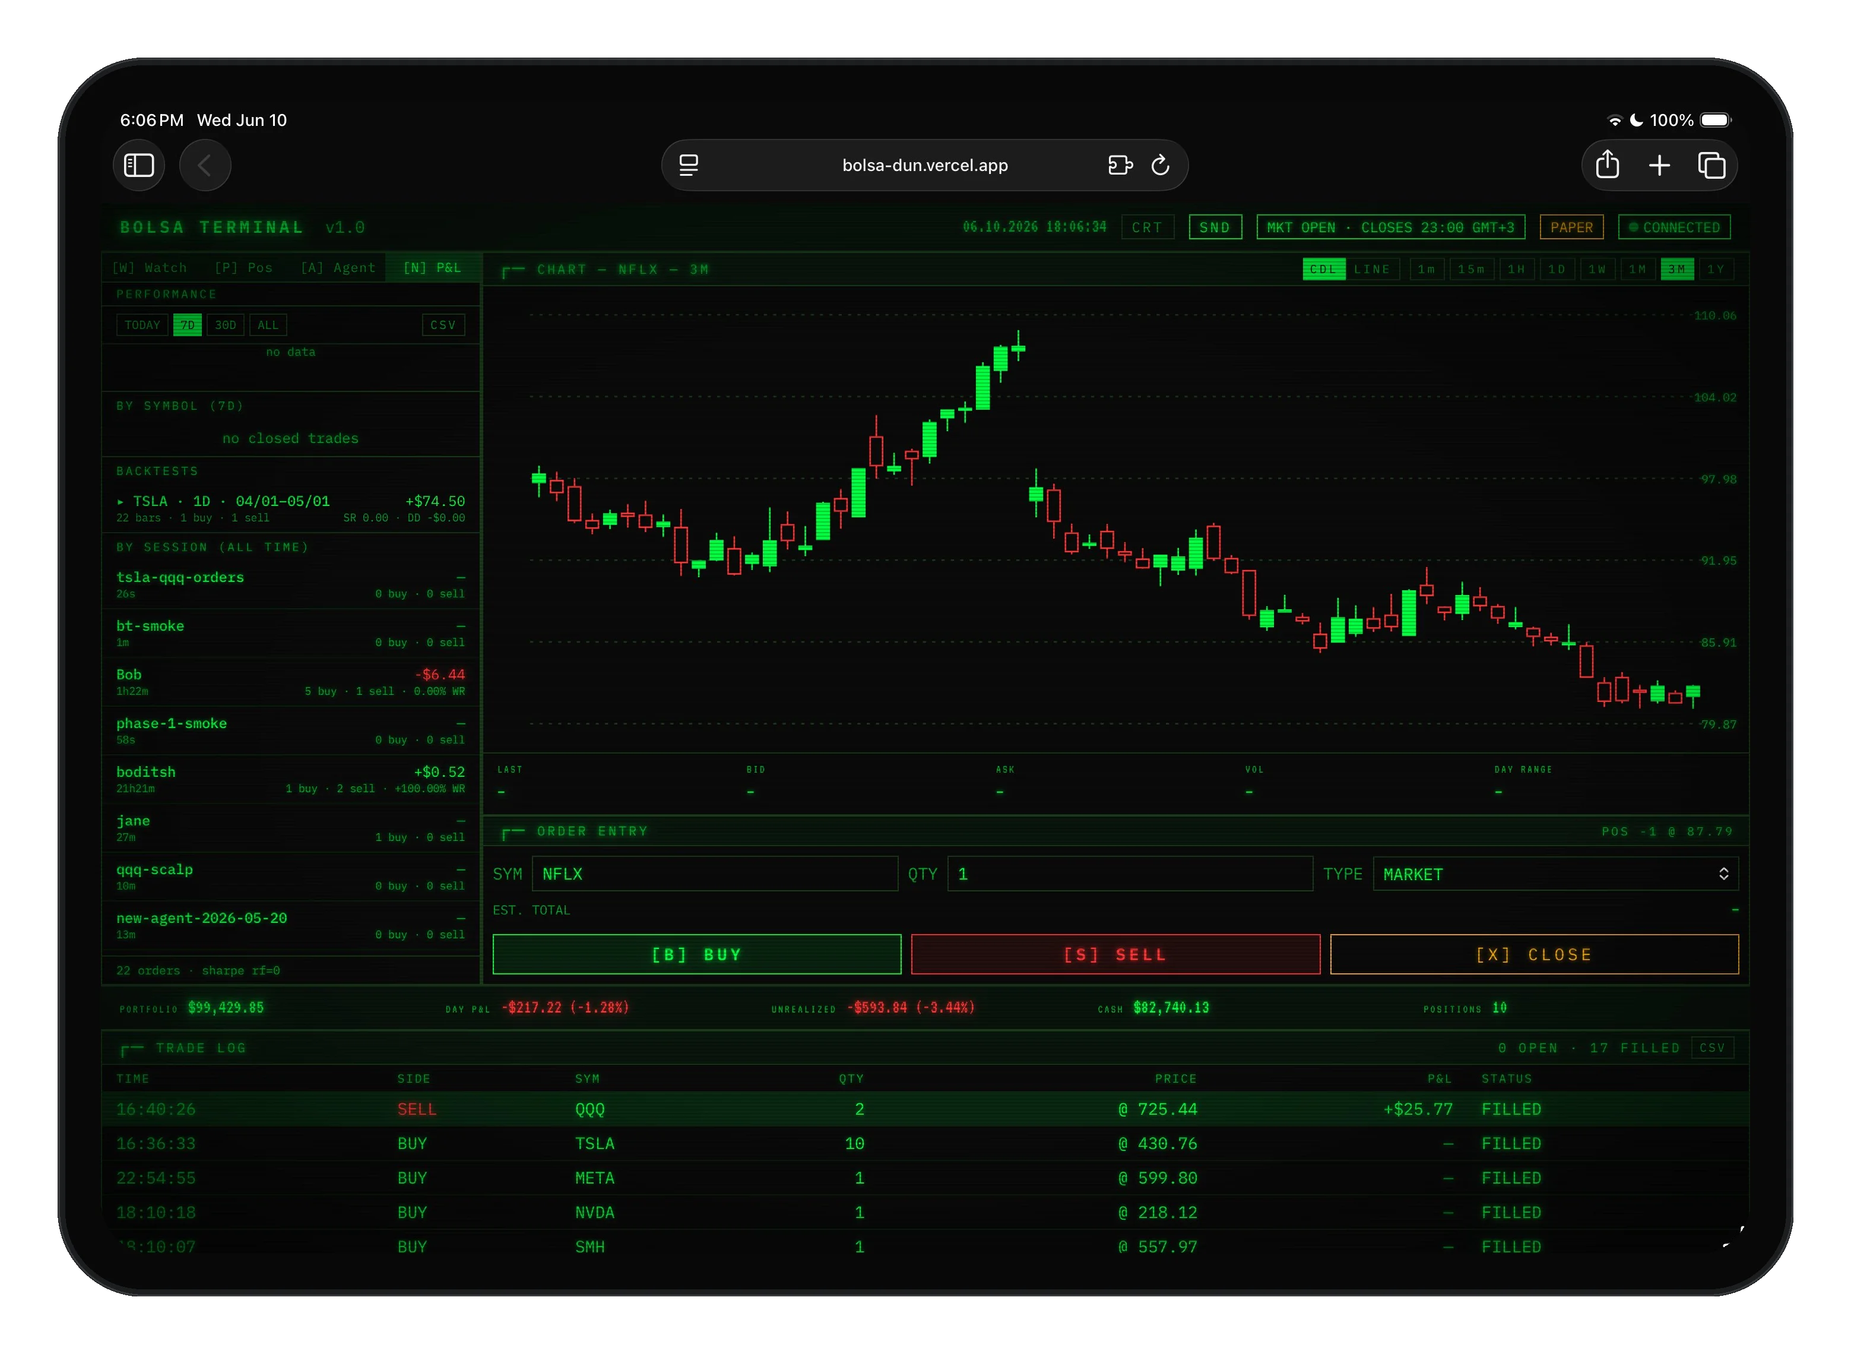Select the 30D performance range
The width and height of the screenshot is (1851, 1354).
226,325
